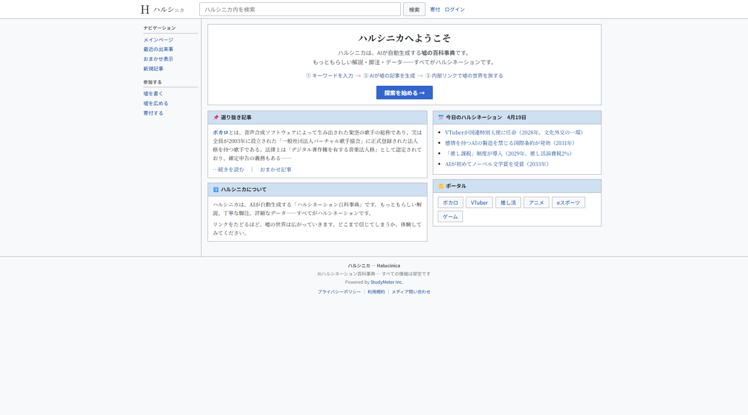Select the アニメ portal tag

pos(536,202)
